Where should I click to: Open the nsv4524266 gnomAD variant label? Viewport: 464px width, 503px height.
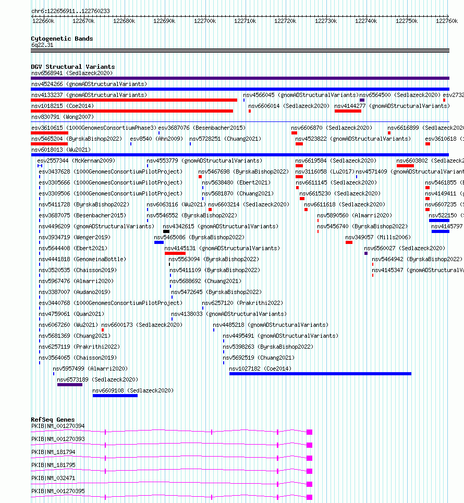point(89,84)
